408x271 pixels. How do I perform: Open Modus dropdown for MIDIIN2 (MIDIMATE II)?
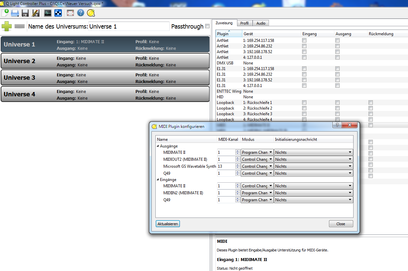click(257, 193)
